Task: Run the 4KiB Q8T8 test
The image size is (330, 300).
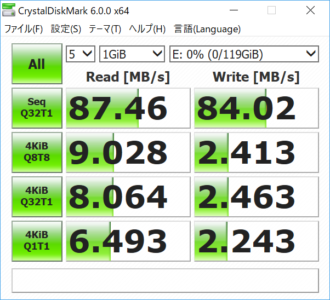Action: pos(37,152)
